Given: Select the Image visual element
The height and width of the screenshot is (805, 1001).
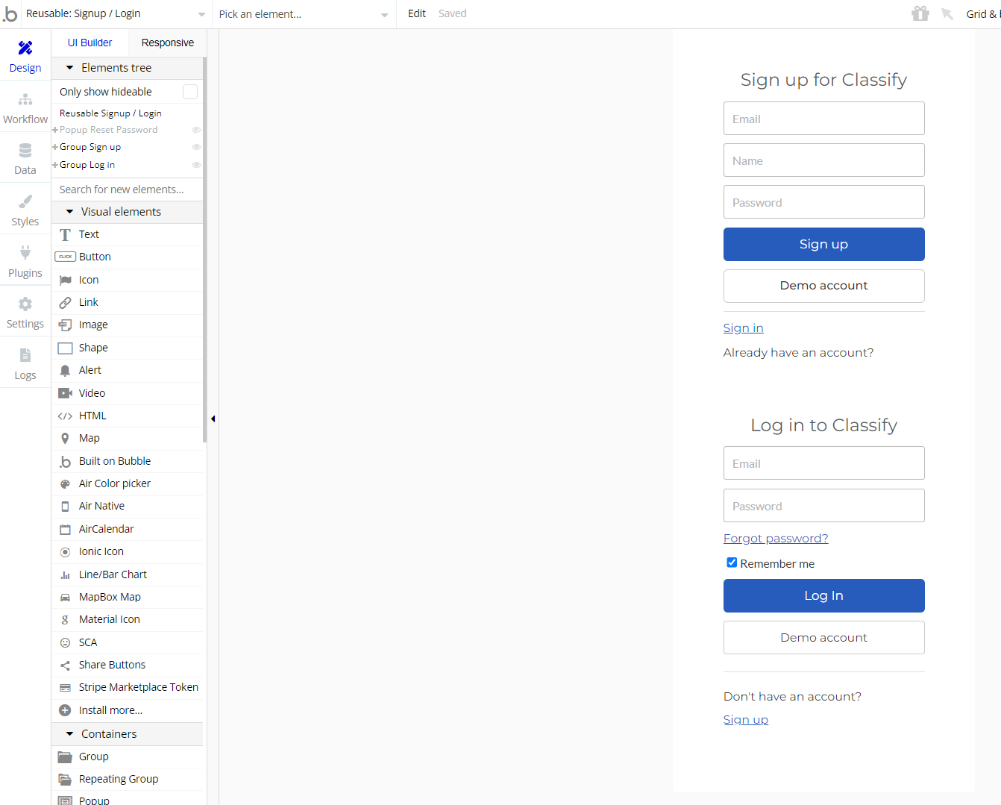Looking at the screenshot, I should coord(128,325).
